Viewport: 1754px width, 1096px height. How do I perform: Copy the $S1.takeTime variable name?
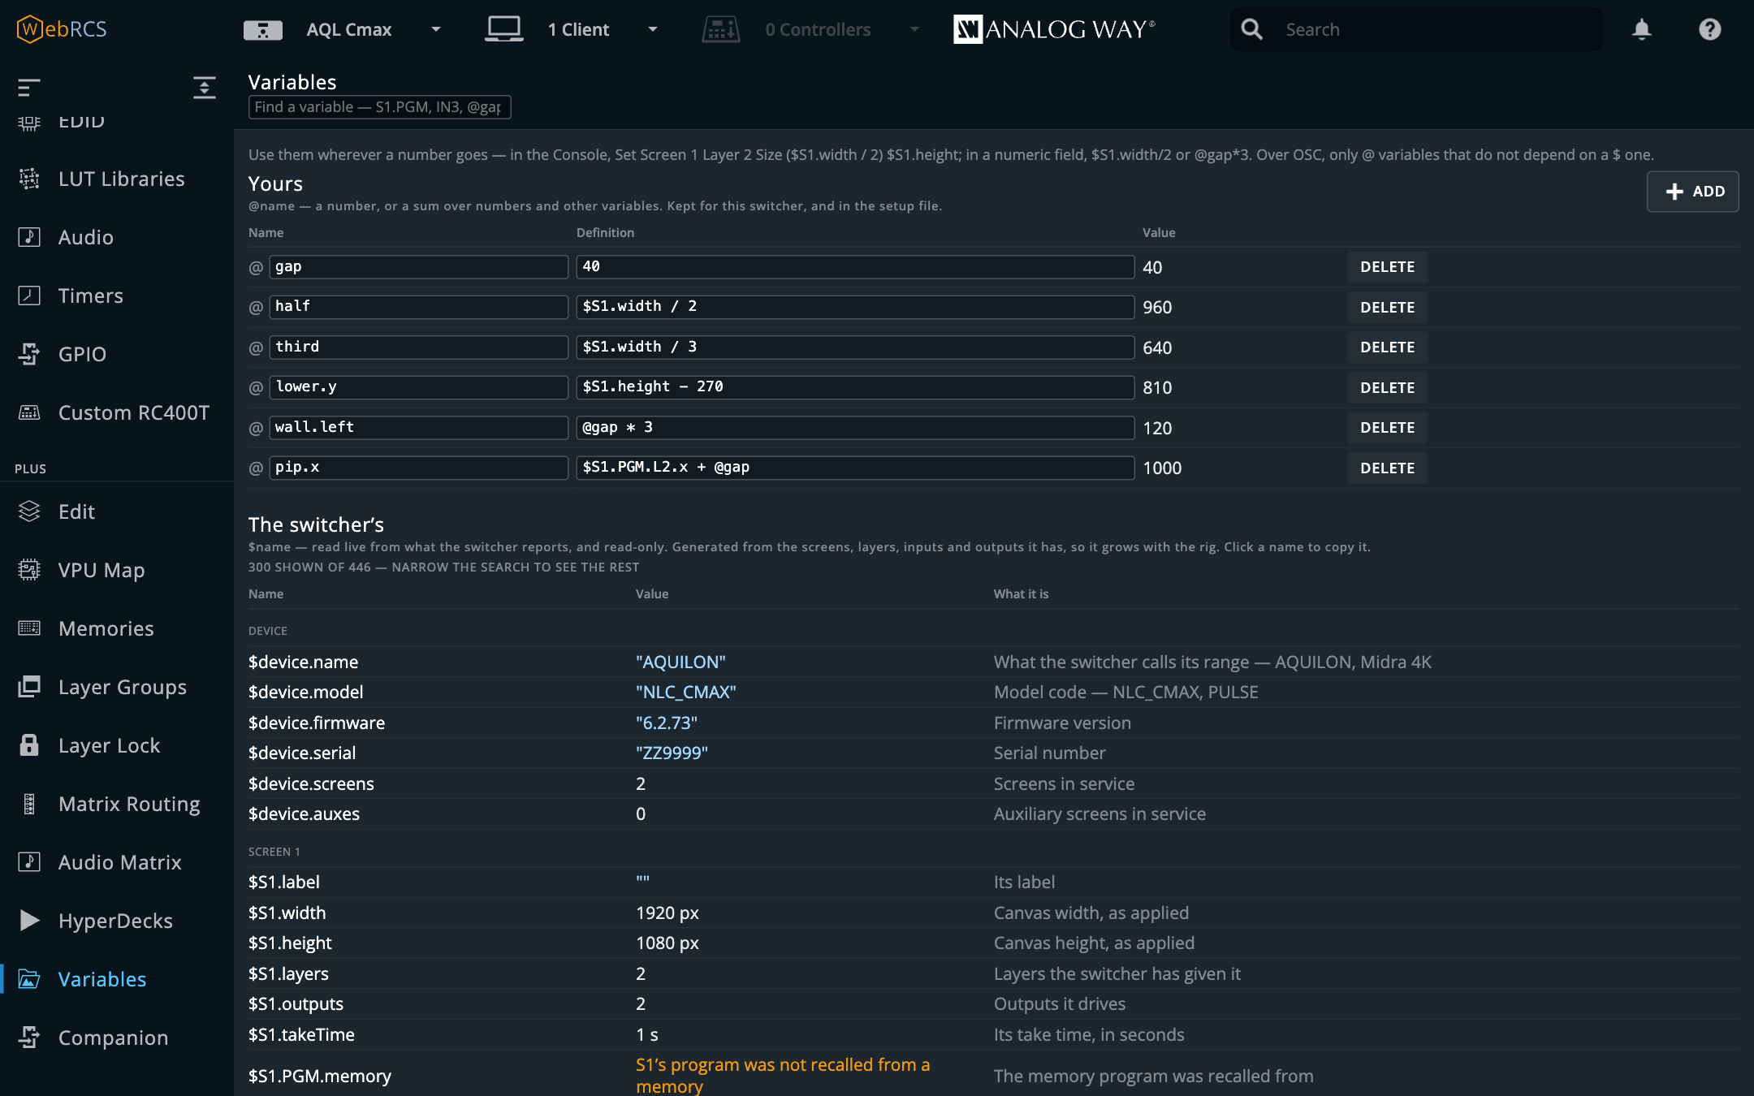pyautogui.click(x=301, y=1034)
